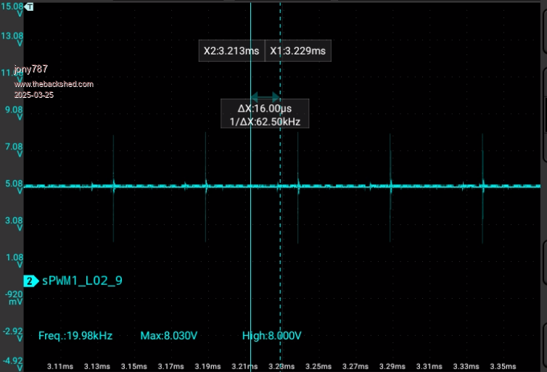Open the www.thebackshed.com link

(x=54, y=84)
